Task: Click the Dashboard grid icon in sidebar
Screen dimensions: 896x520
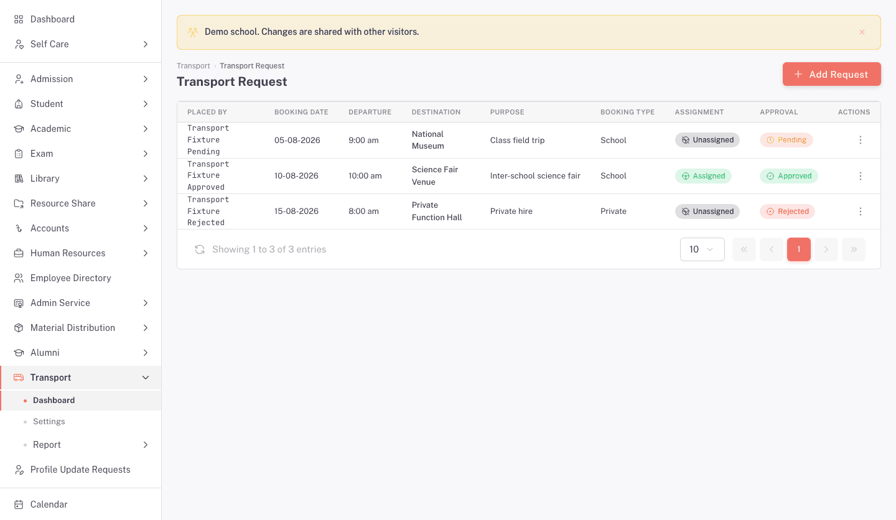Action: coord(19,19)
